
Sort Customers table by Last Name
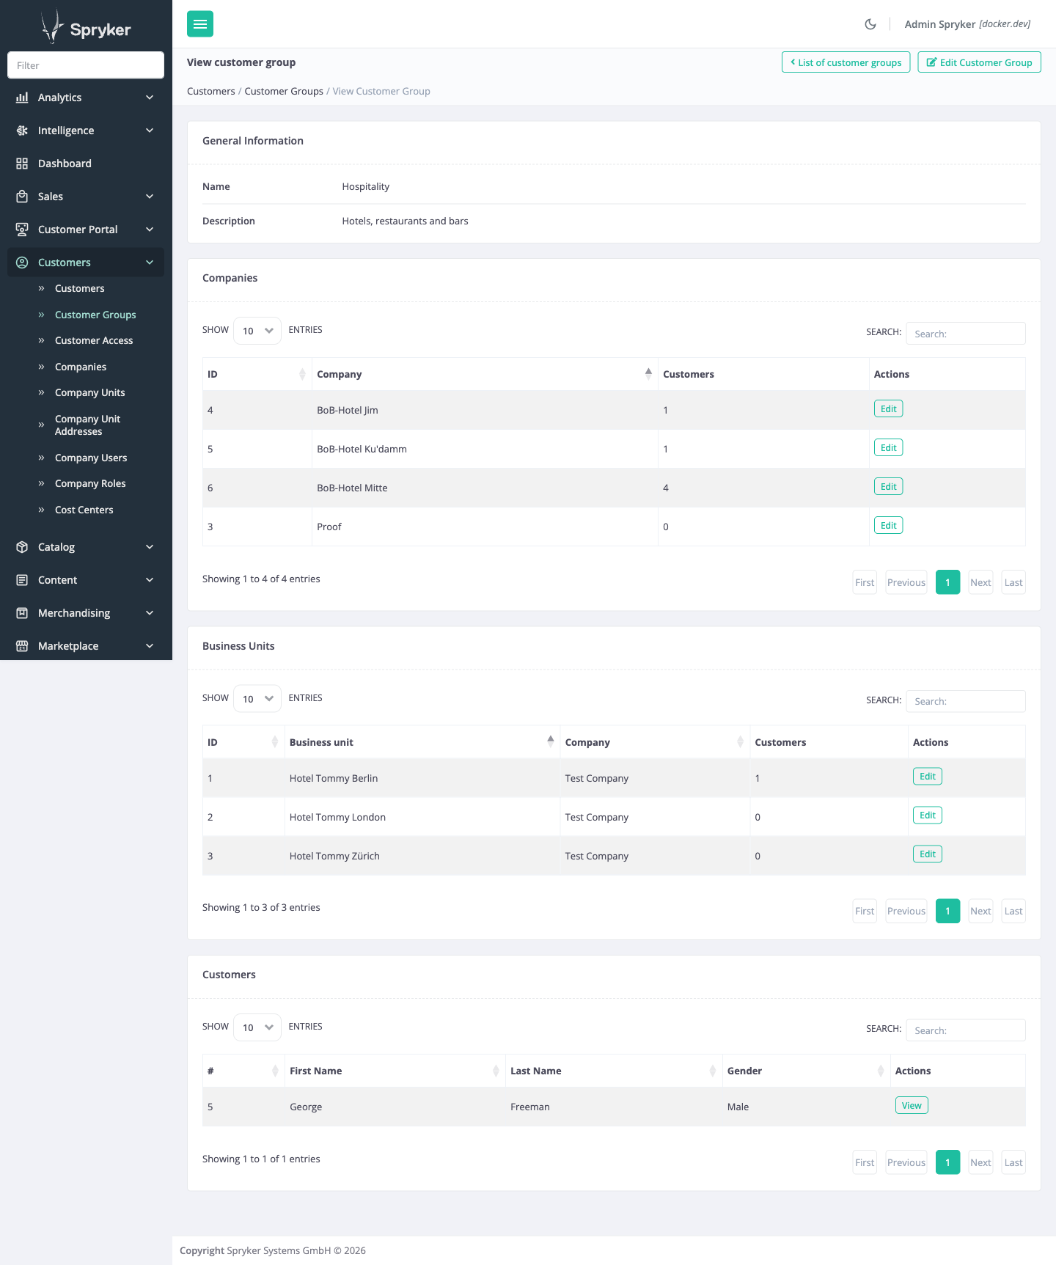[712, 1071]
